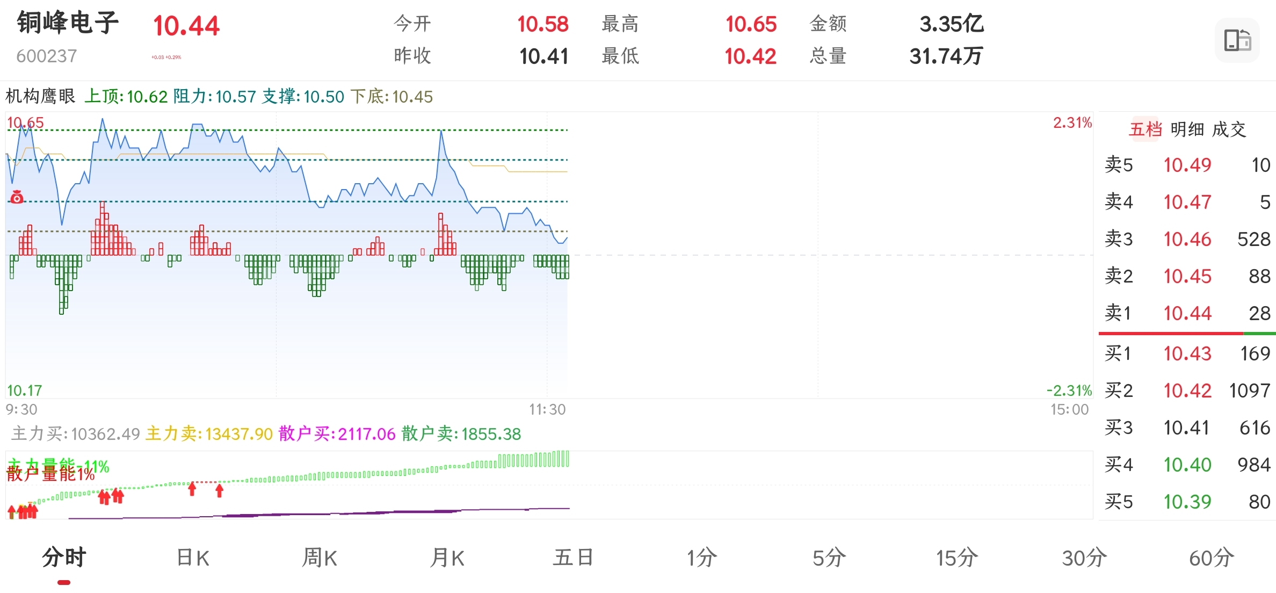
Task: Select the 月K monthly chart tab
Action: tap(447, 558)
